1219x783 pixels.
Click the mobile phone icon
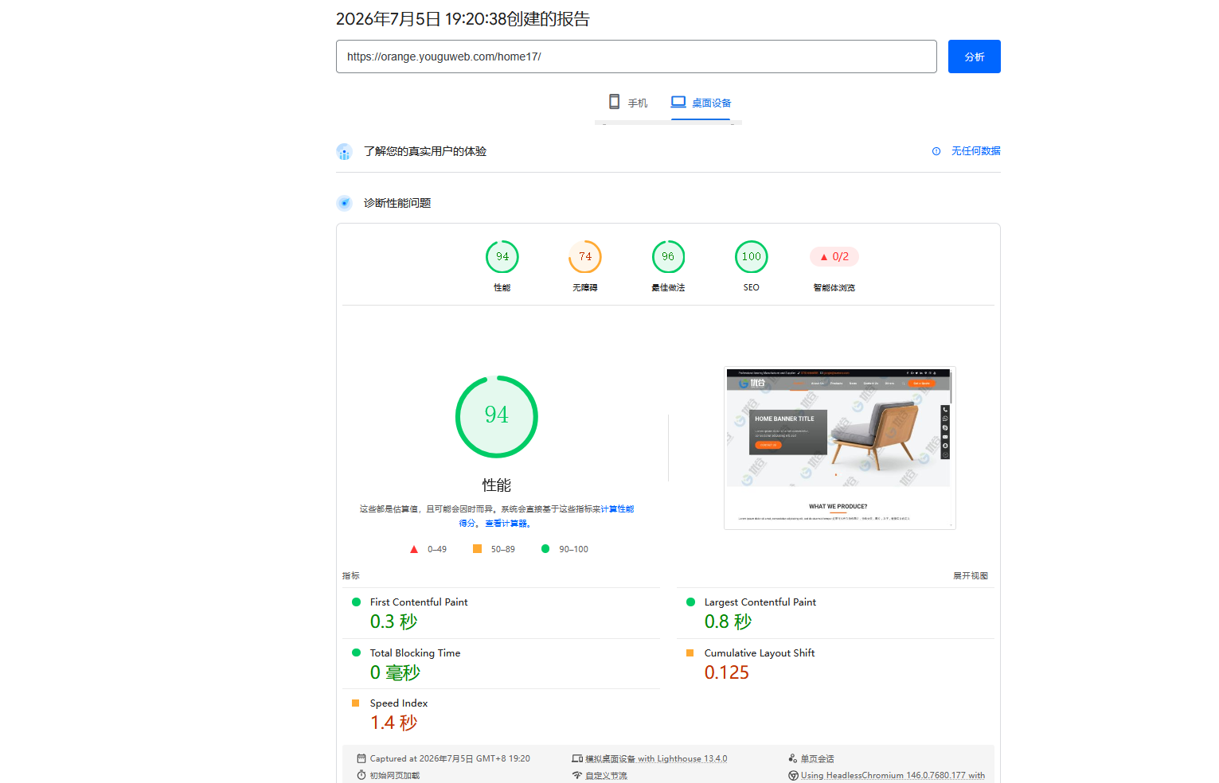coord(614,102)
